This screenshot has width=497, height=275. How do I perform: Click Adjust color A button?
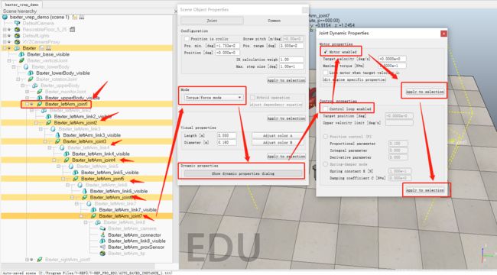278,136
